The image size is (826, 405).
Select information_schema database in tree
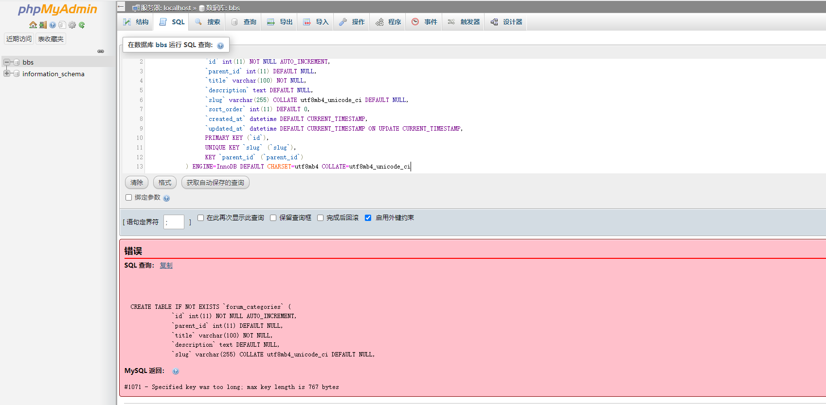(54, 74)
